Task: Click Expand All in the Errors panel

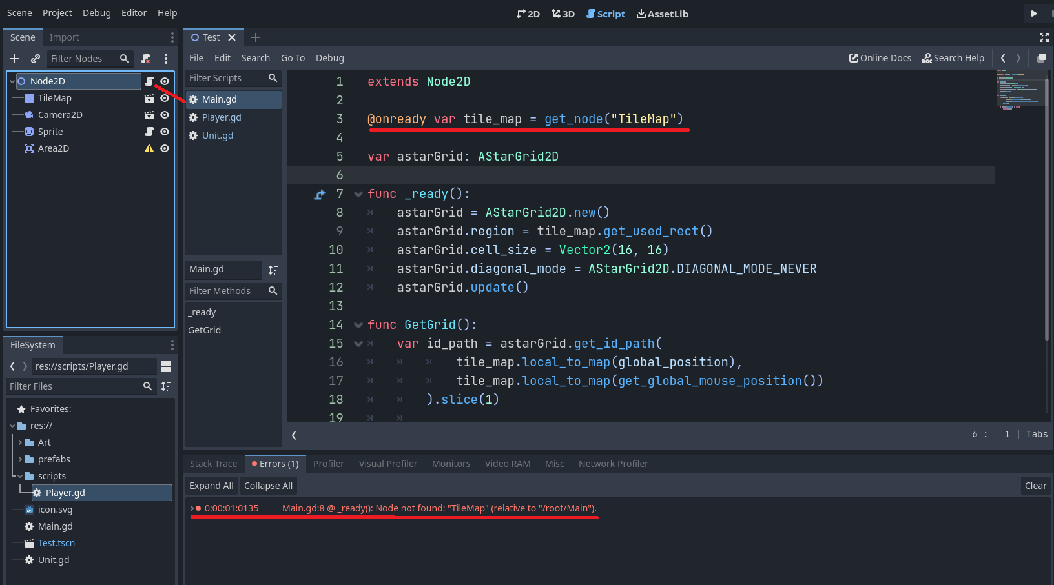Action: point(211,485)
